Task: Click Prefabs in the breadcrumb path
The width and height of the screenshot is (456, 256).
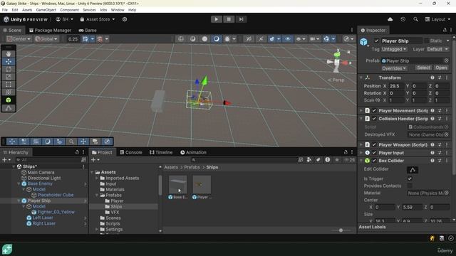Action: 192,167
